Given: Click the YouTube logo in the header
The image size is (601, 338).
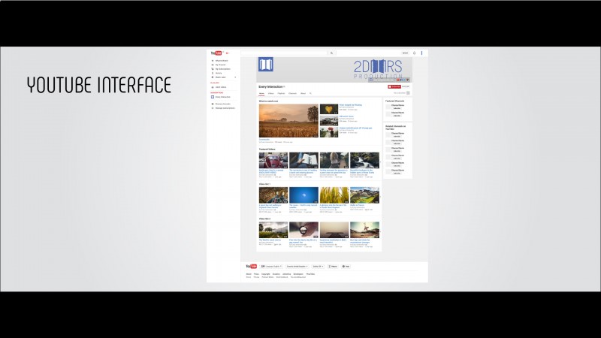Looking at the screenshot, I should [x=216, y=53].
